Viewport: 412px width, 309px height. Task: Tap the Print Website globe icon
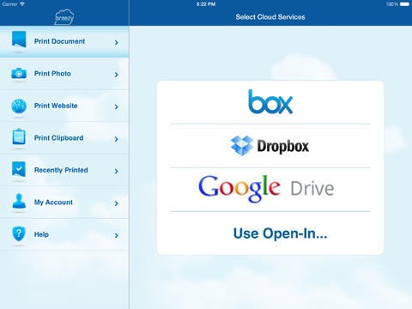click(x=19, y=106)
